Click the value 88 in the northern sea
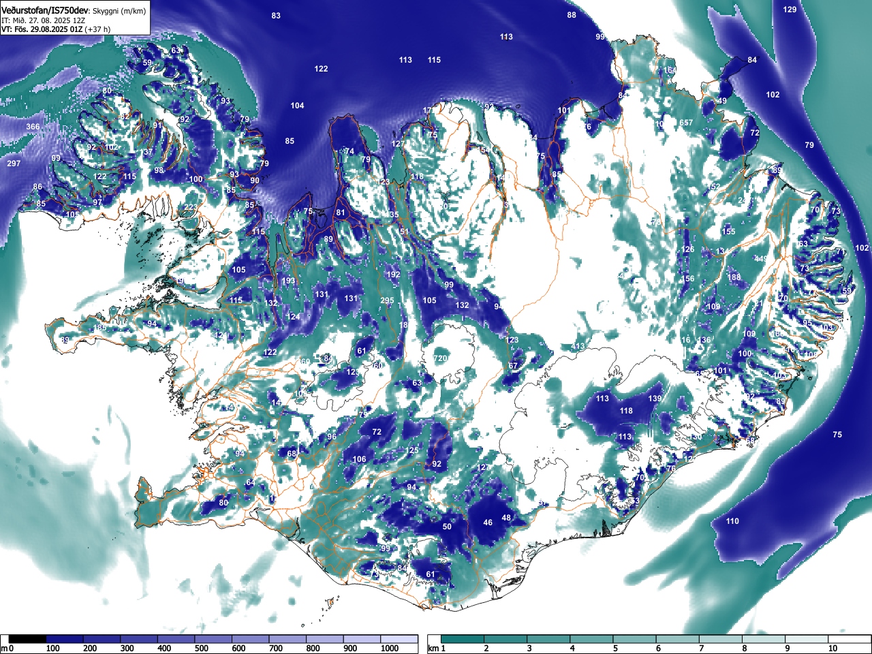 click(572, 15)
